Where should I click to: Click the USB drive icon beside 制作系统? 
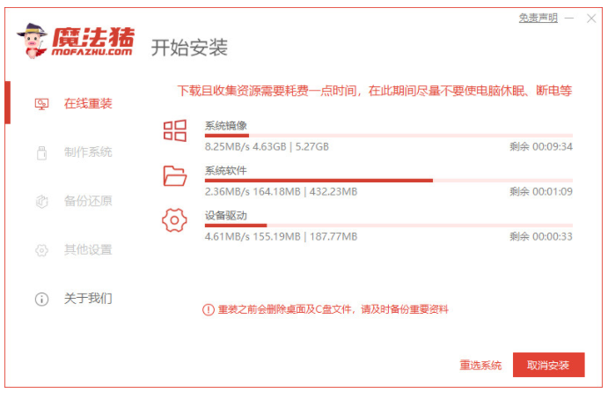[x=41, y=152]
